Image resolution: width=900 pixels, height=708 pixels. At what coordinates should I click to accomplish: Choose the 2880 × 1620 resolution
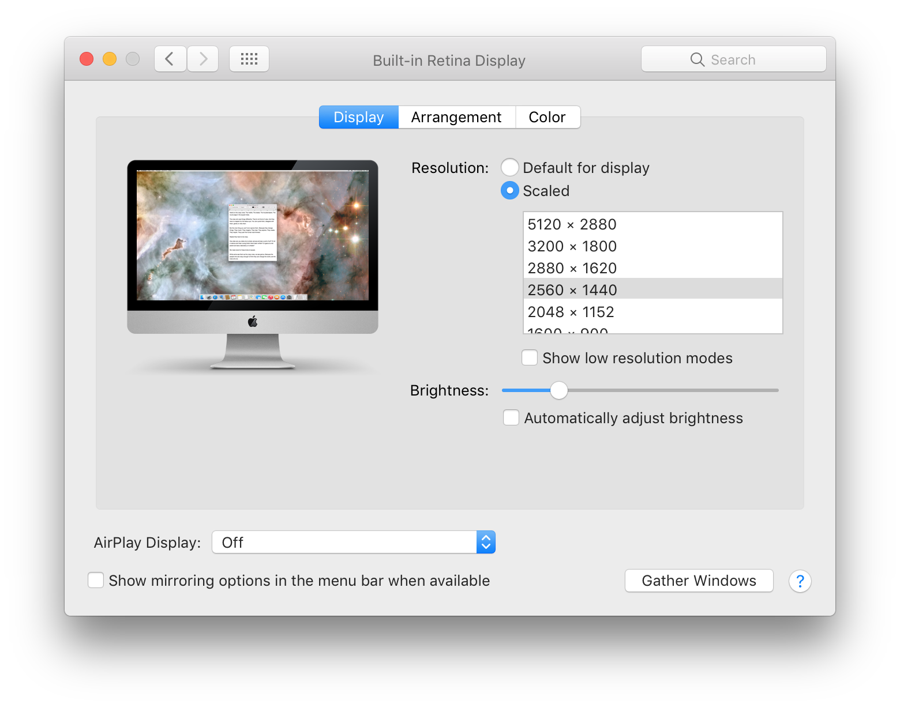653,268
